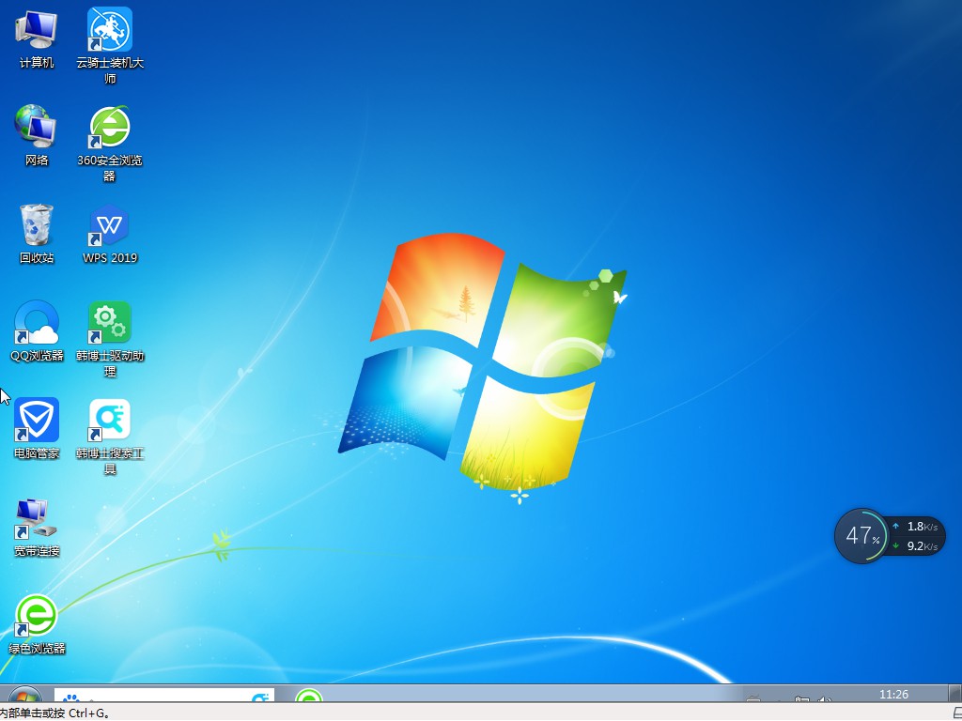Launch 电脑管家 shortcut
This screenshot has height=721, width=962.
(x=37, y=428)
